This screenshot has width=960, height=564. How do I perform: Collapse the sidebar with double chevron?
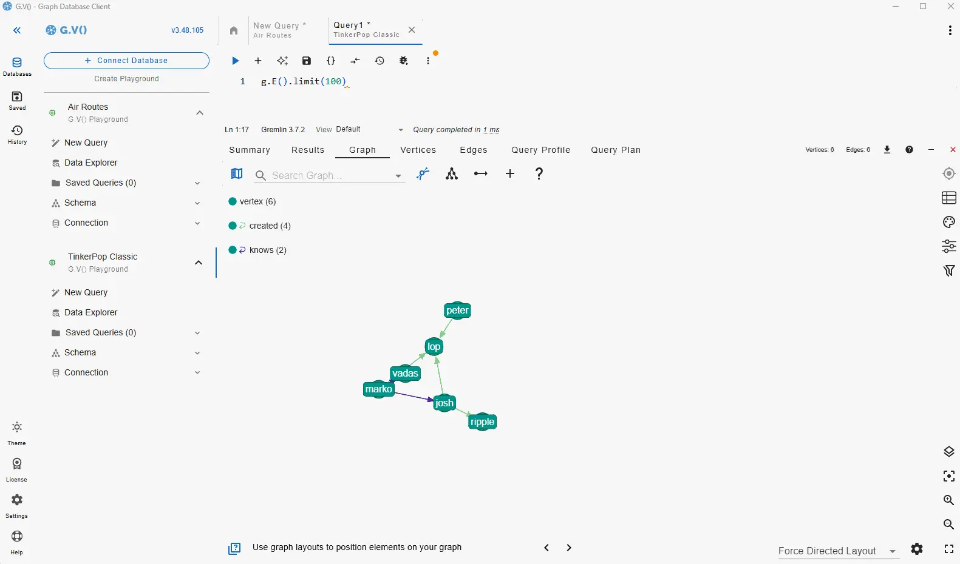pyautogui.click(x=17, y=30)
